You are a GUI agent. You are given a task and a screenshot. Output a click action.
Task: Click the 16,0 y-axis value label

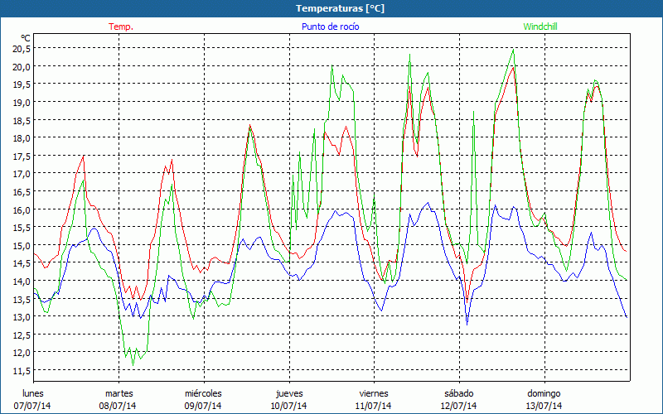[21, 209]
